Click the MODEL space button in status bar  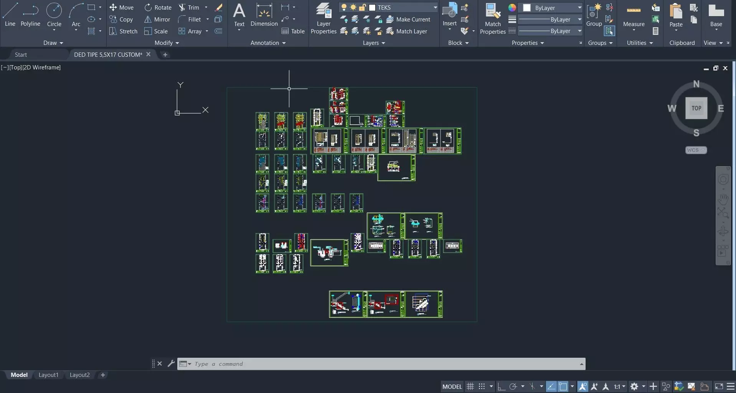452,386
